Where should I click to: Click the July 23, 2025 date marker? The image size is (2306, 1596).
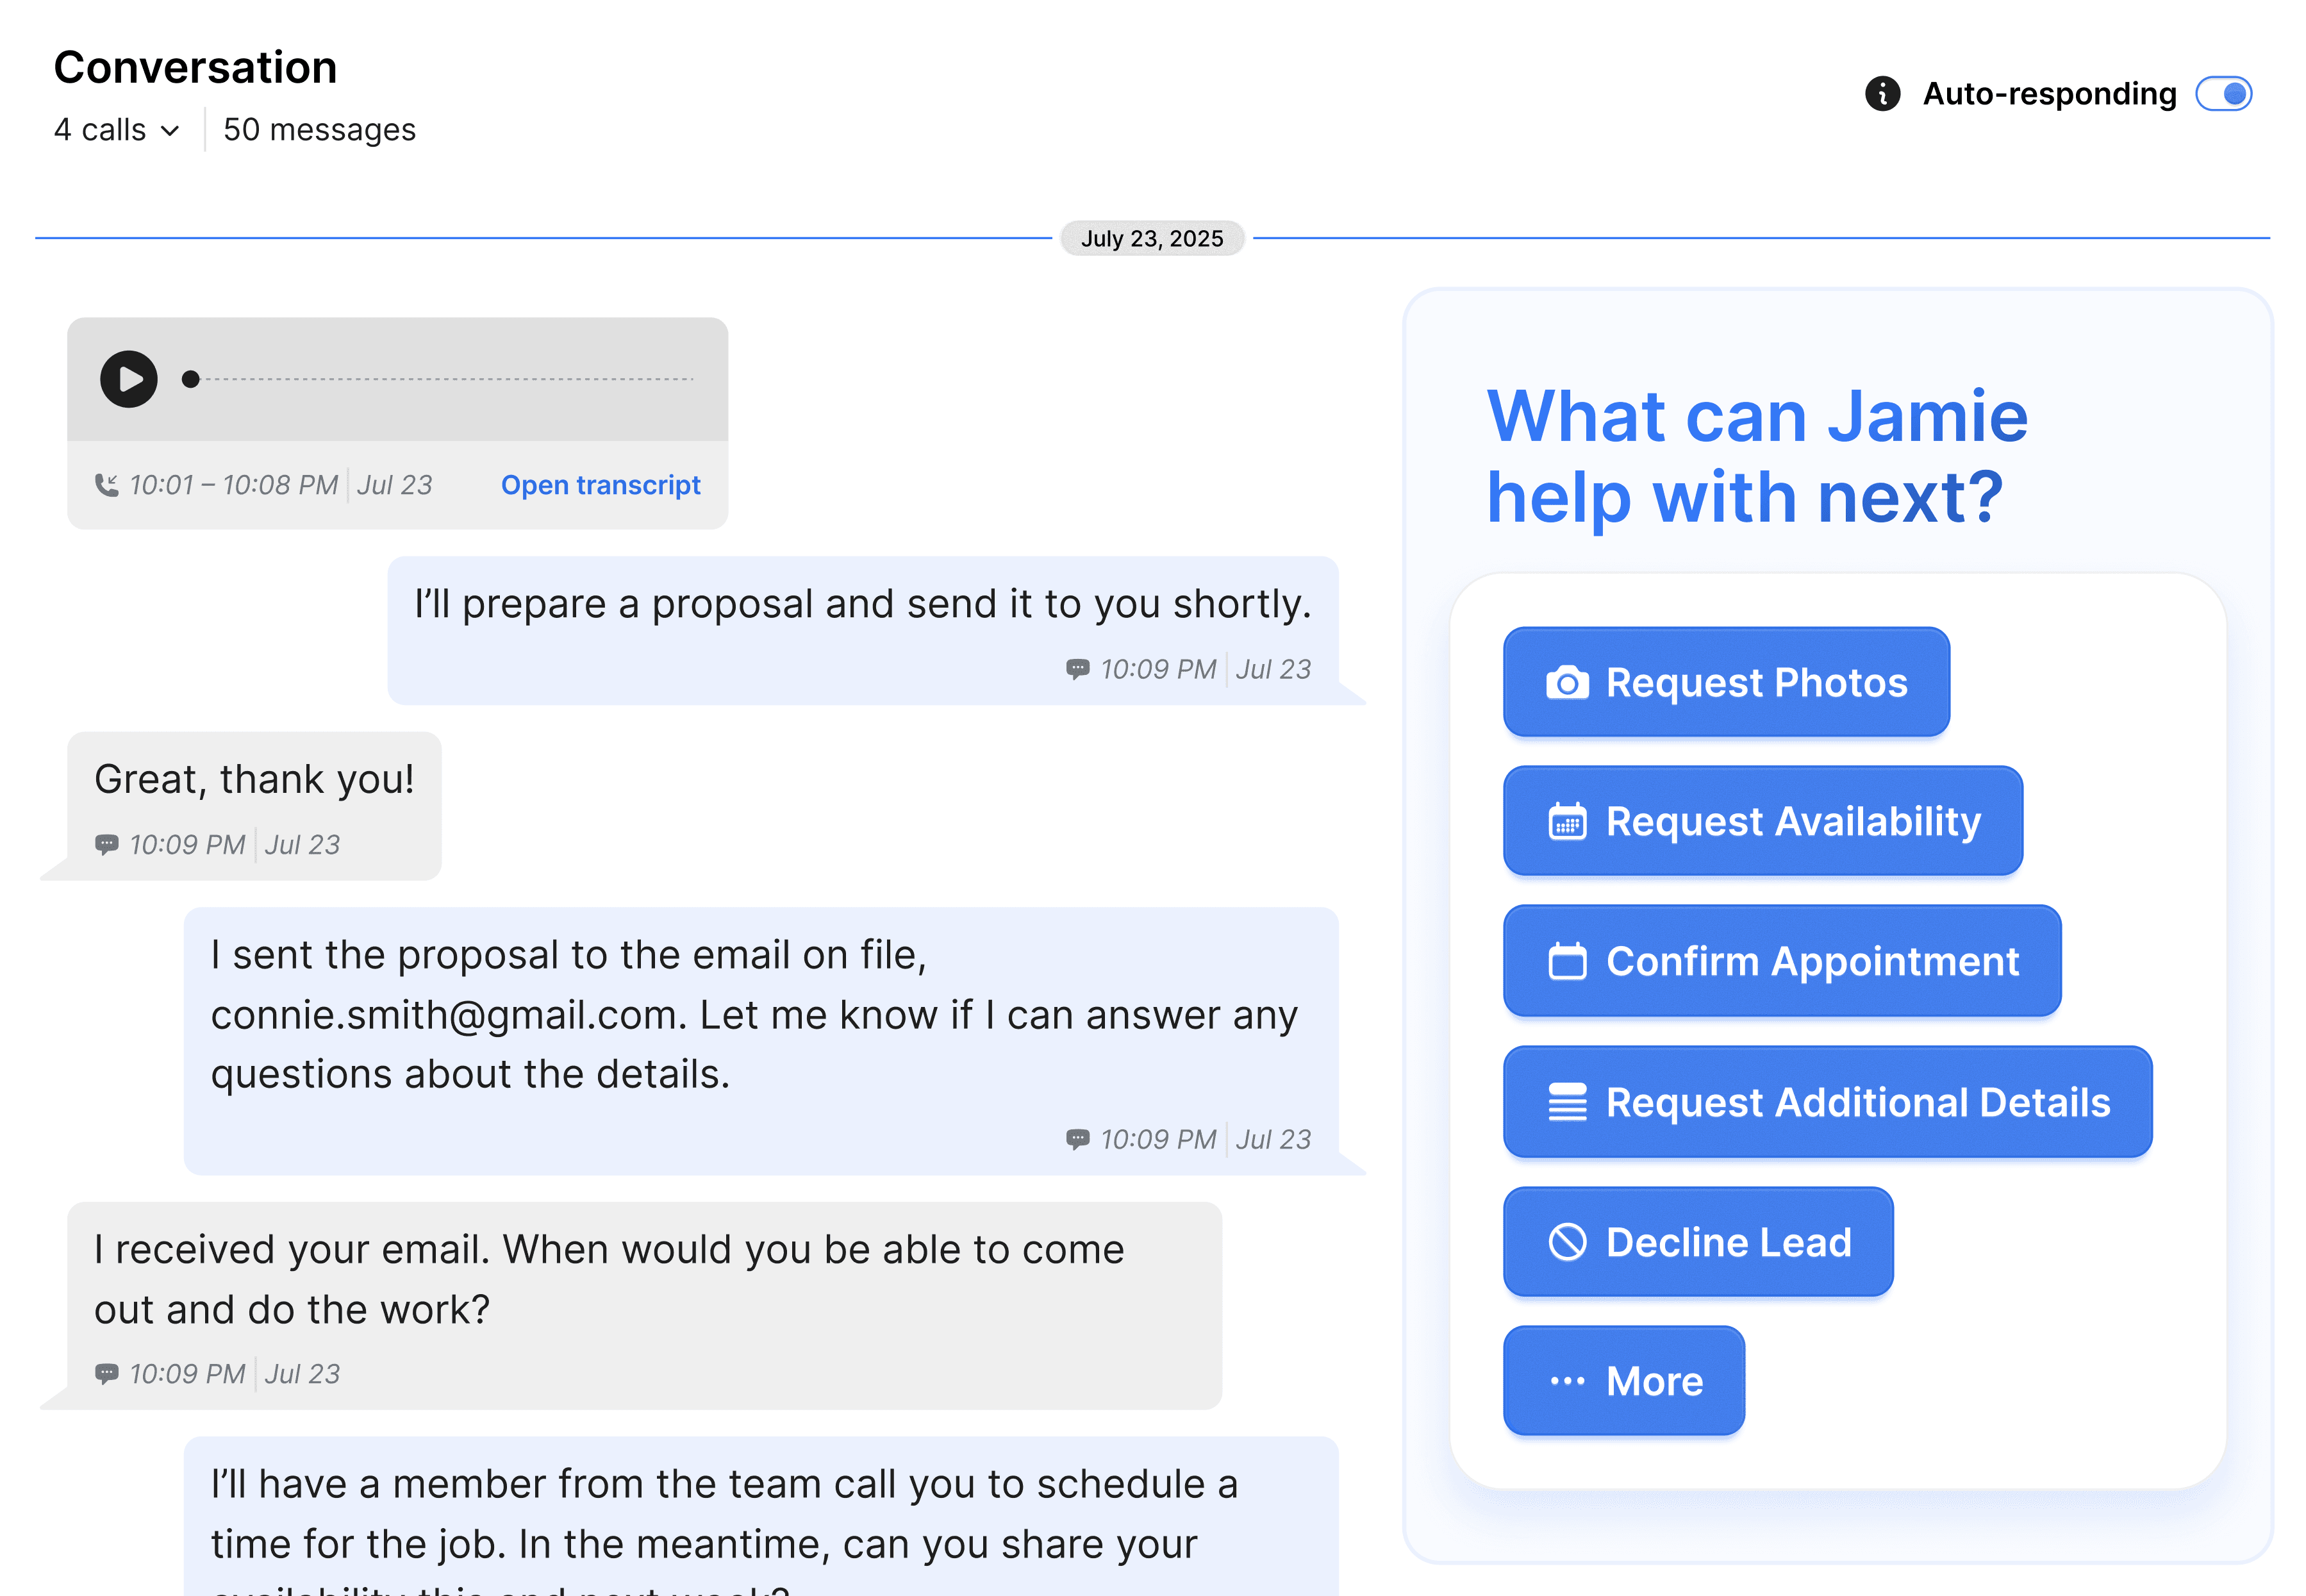tap(1152, 239)
